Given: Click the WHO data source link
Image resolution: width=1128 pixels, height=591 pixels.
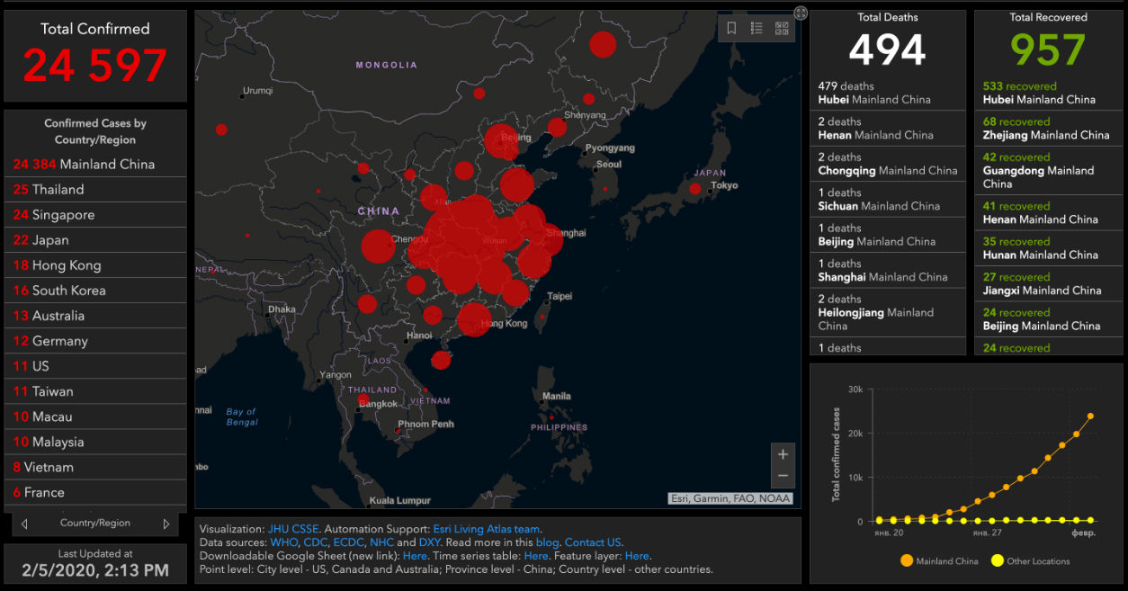Looking at the screenshot, I should point(283,542).
